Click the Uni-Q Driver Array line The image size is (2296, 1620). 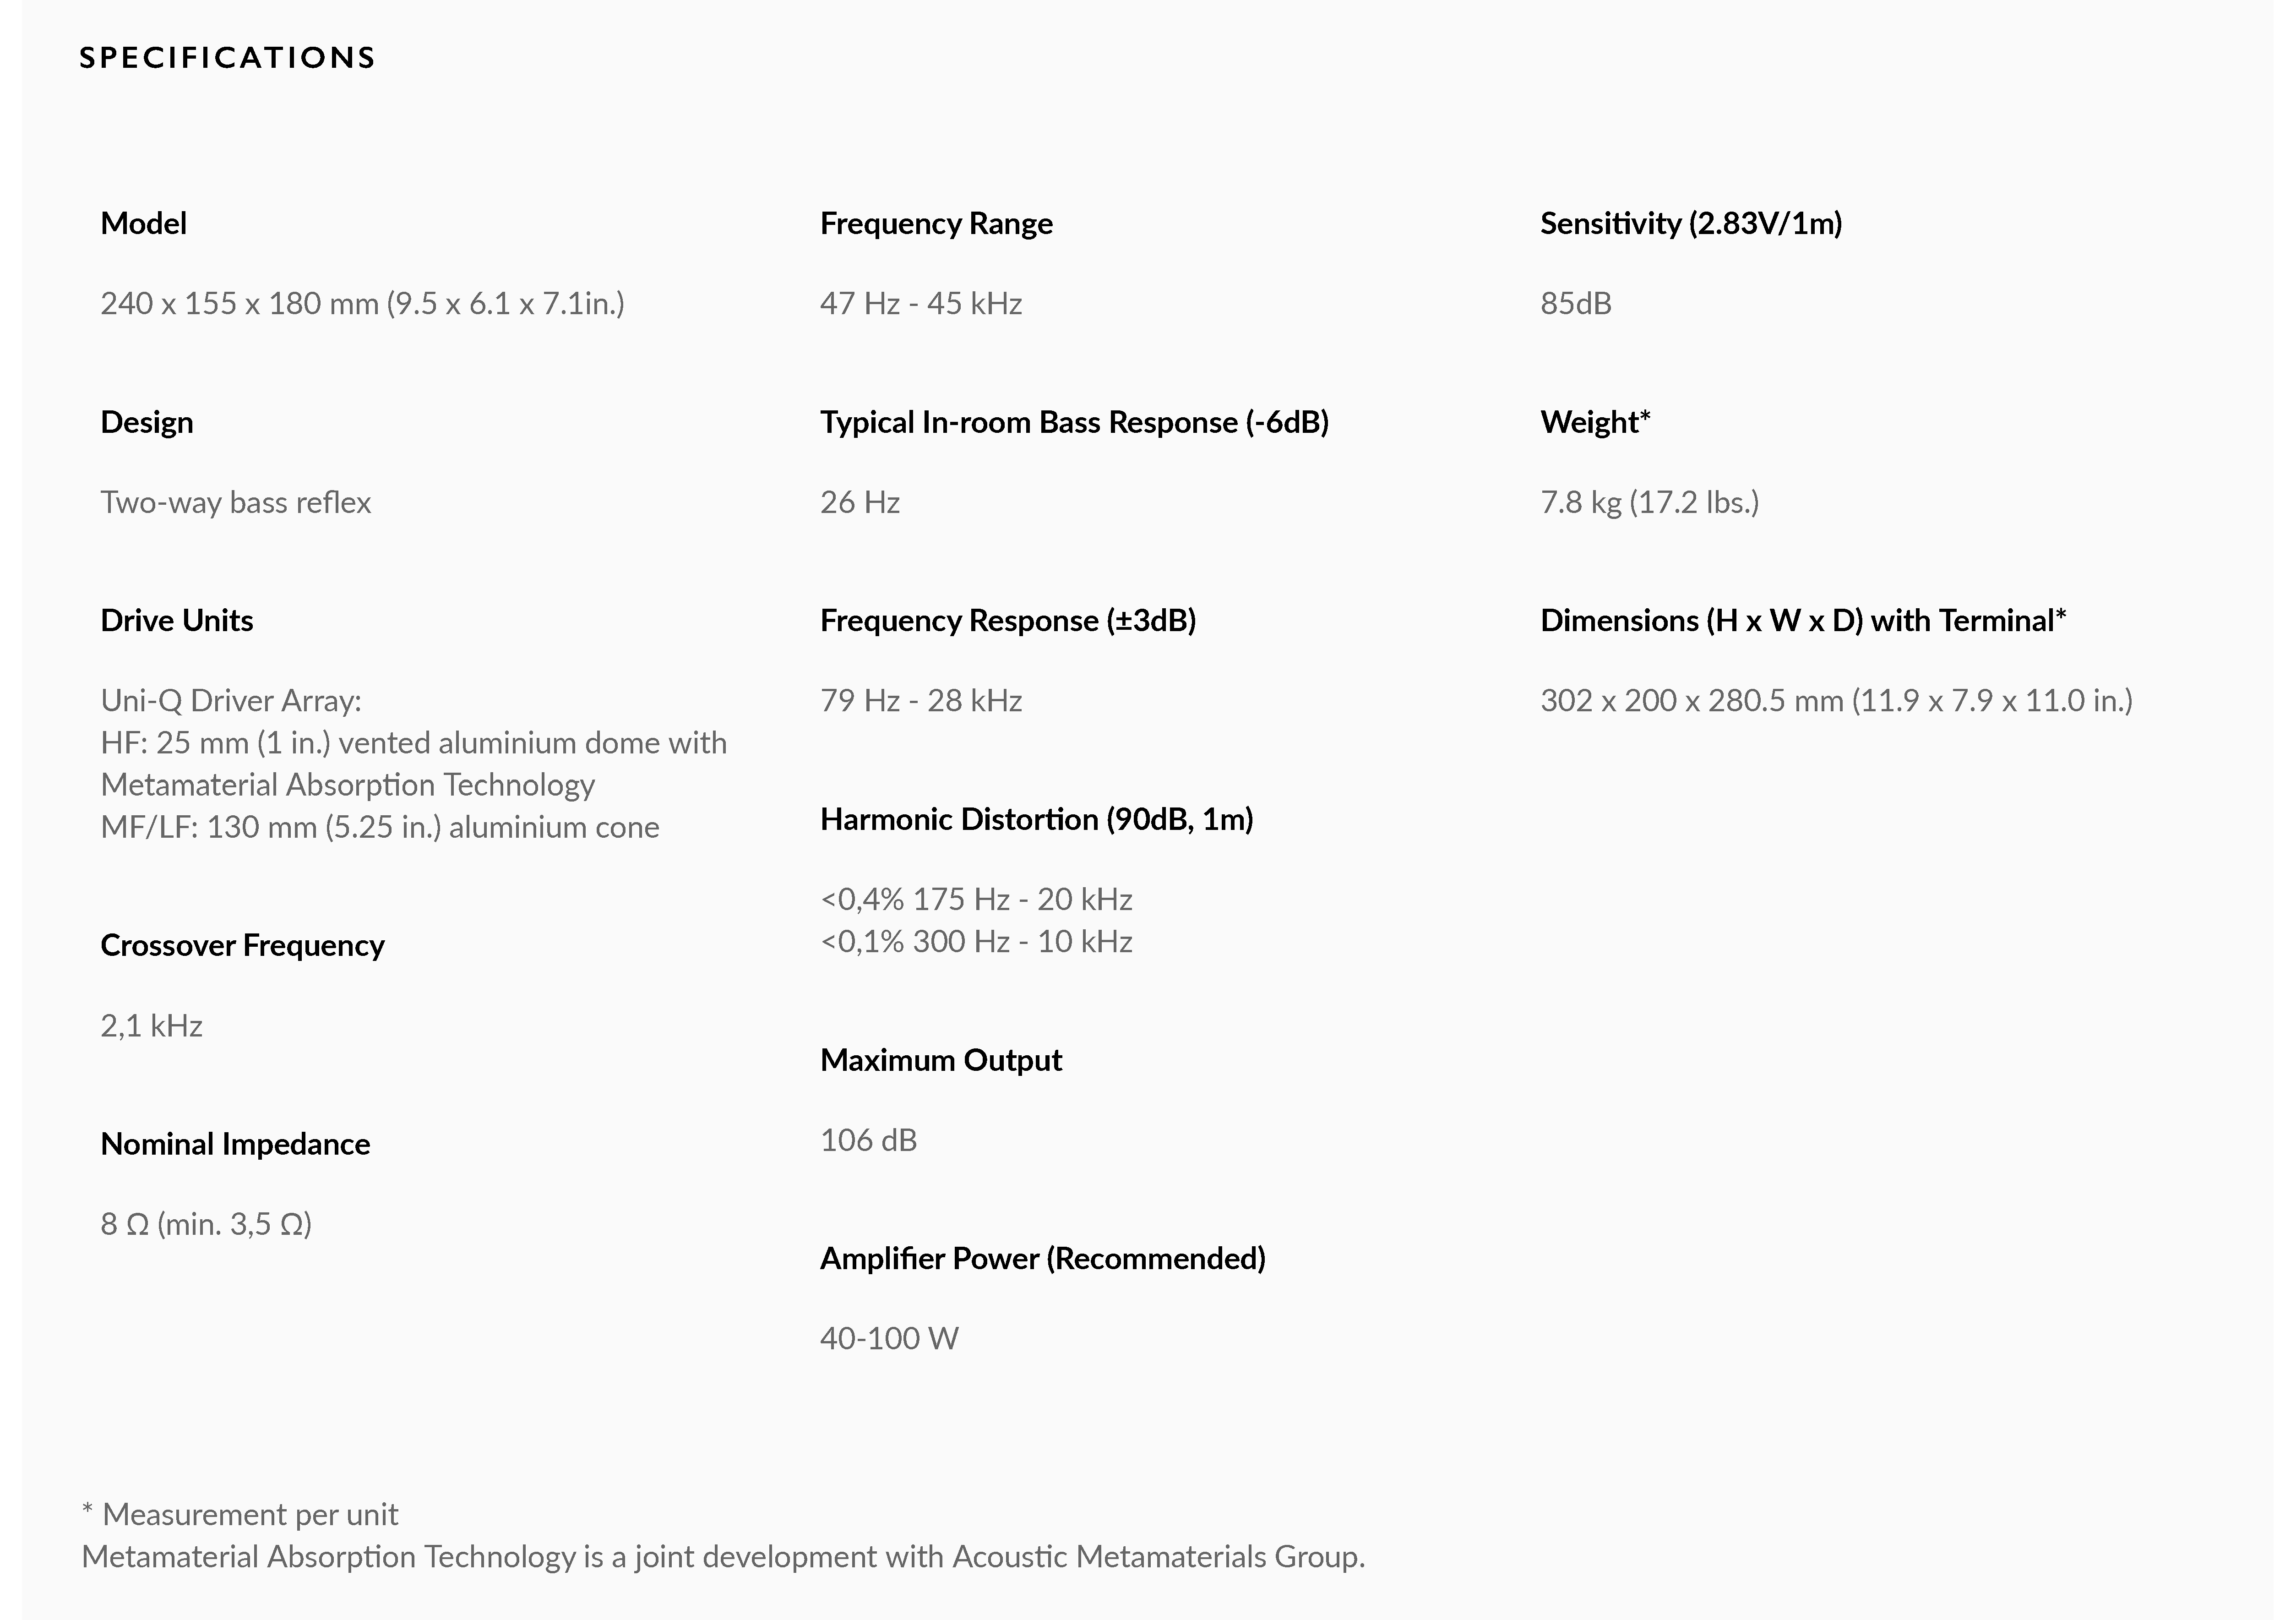[x=231, y=700]
